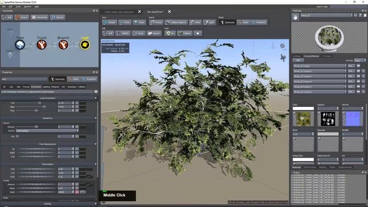Click the Normal map blue thumbnail
The image size is (368, 207).
(352, 119)
